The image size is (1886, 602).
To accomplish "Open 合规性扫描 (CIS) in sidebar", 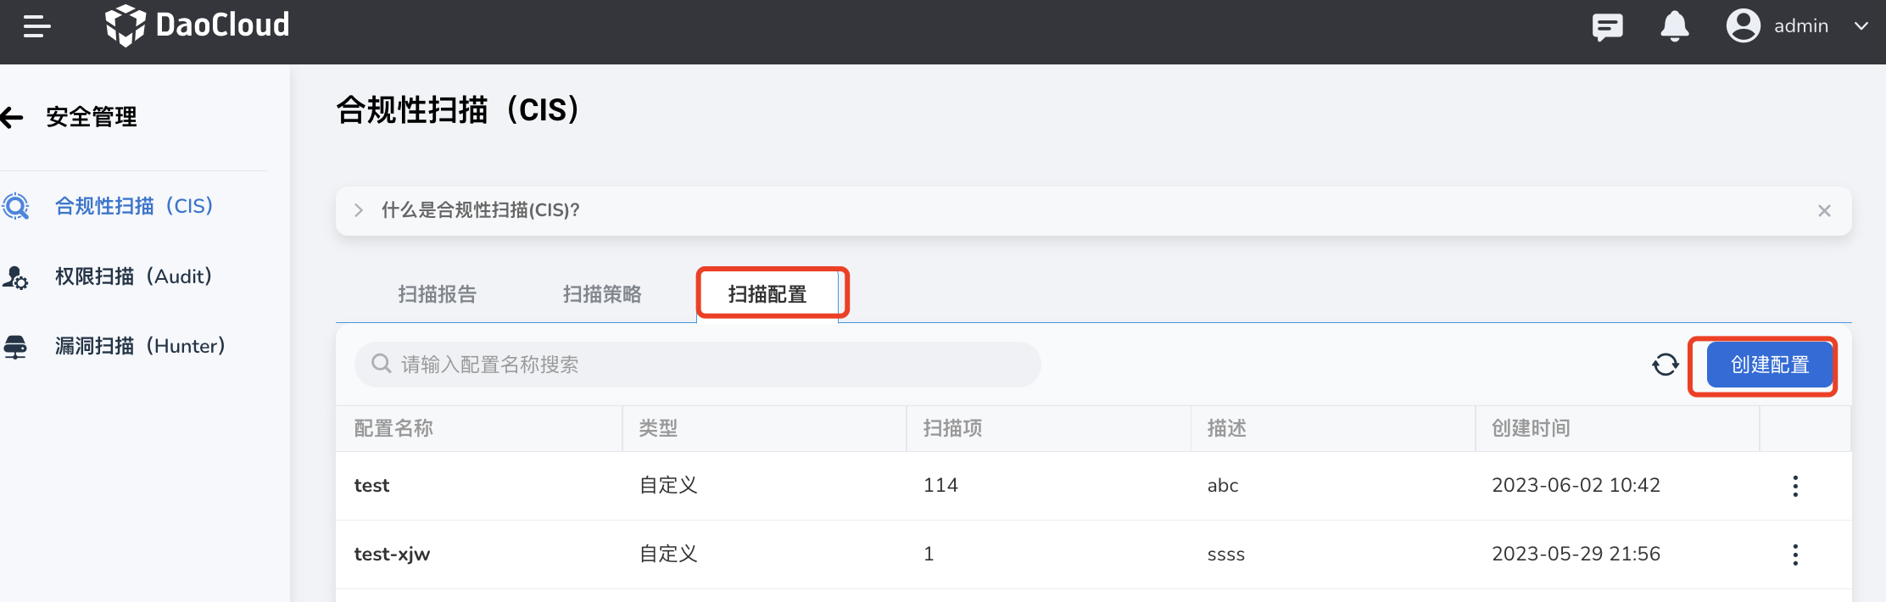I will (x=134, y=206).
